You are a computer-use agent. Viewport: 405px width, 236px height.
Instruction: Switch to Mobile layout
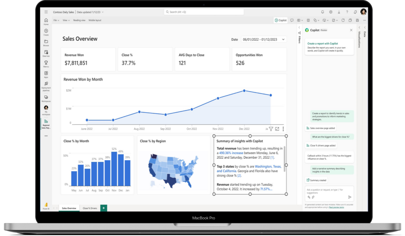(x=95, y=20)
